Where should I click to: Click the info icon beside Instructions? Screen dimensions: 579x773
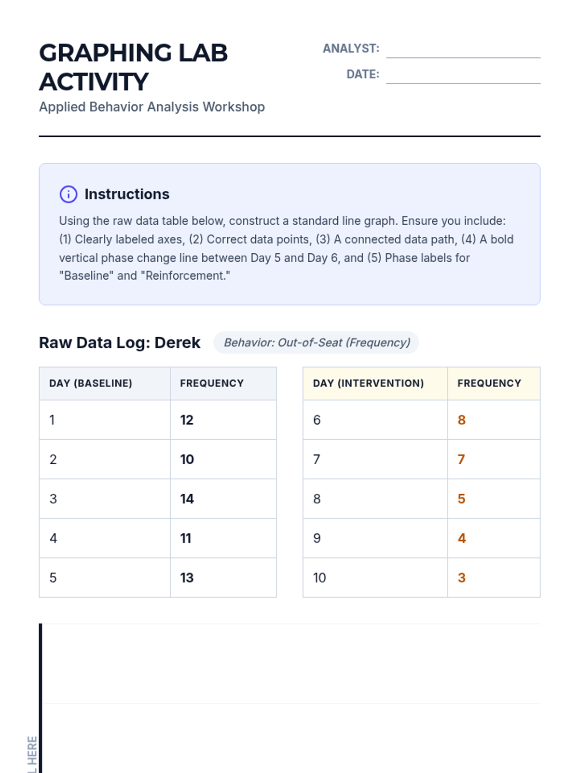point(68,194)
